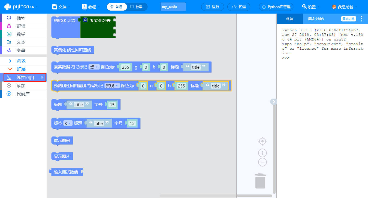Open the x axis dropdown in 标签 block

click(68, 123)
